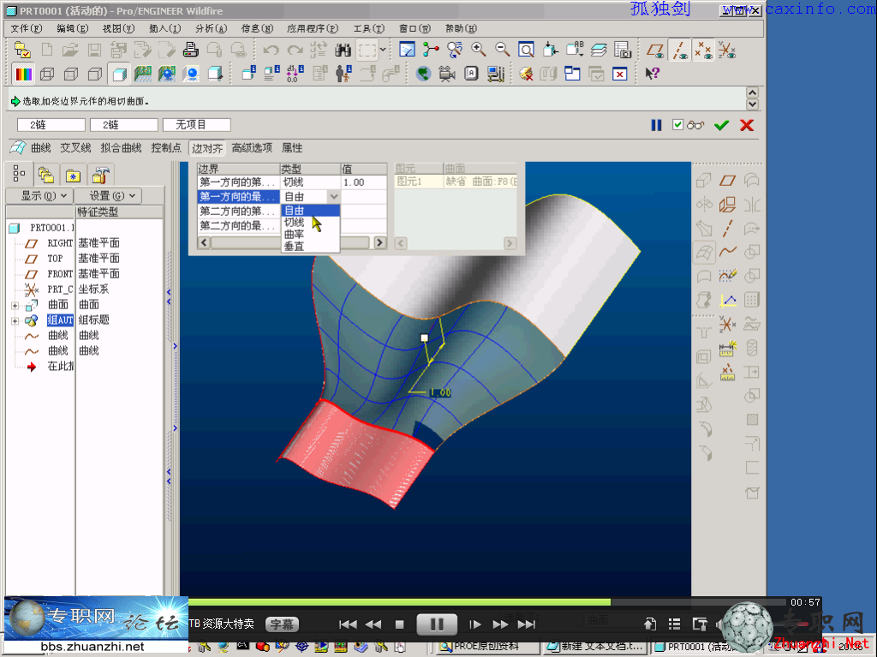877x657 pixels.
Task: Repaint the graphics window
Action: click(407, 51)
